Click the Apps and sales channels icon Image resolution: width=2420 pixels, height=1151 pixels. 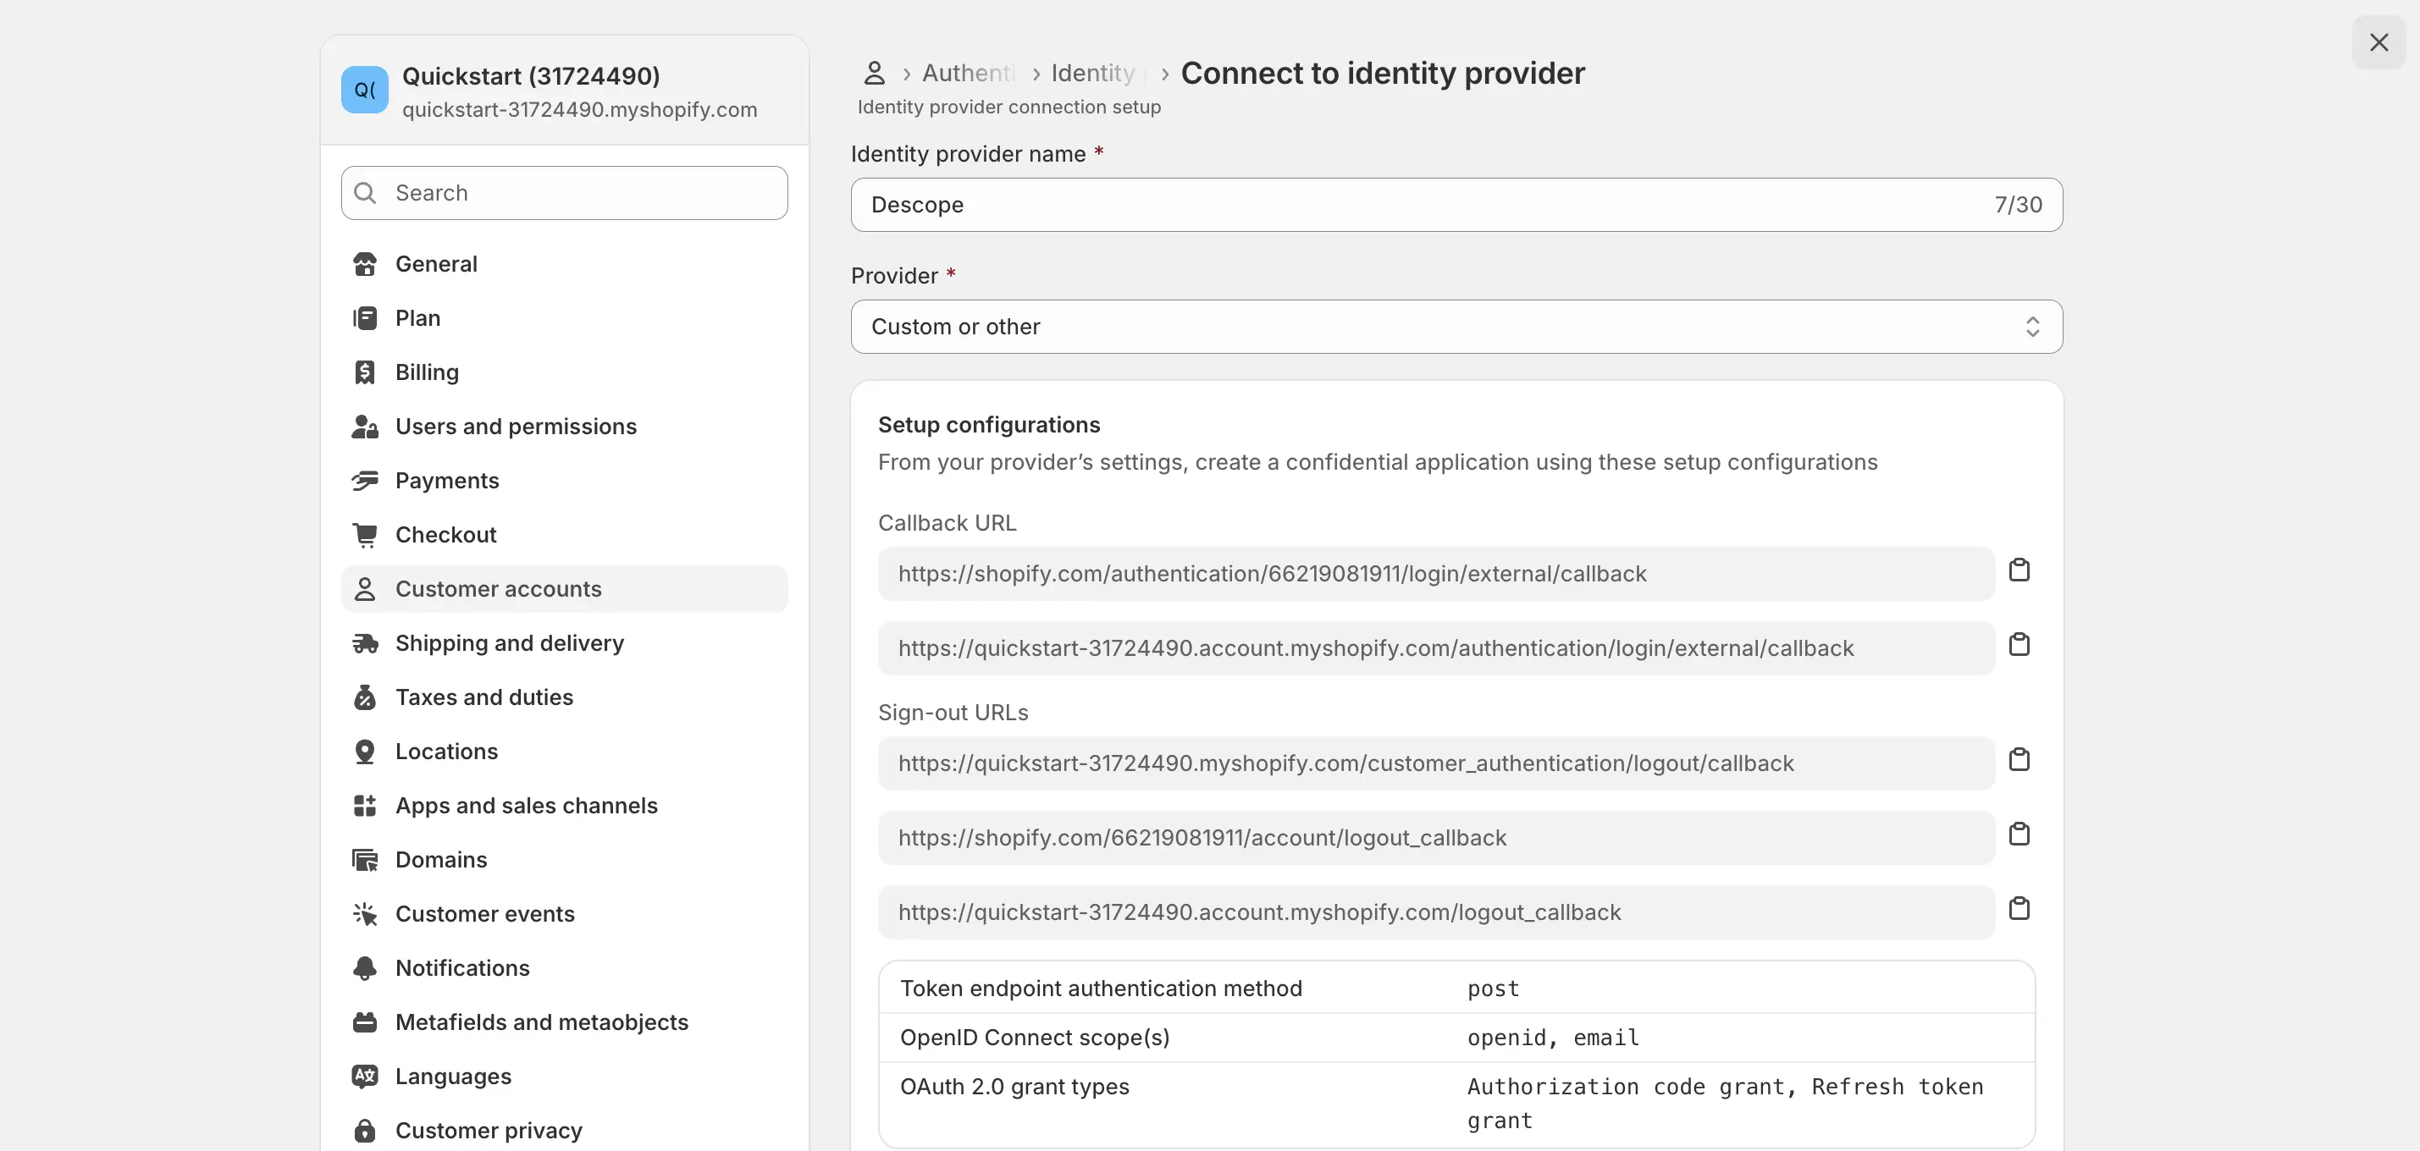pyautogui.click(x=364, y=806)
